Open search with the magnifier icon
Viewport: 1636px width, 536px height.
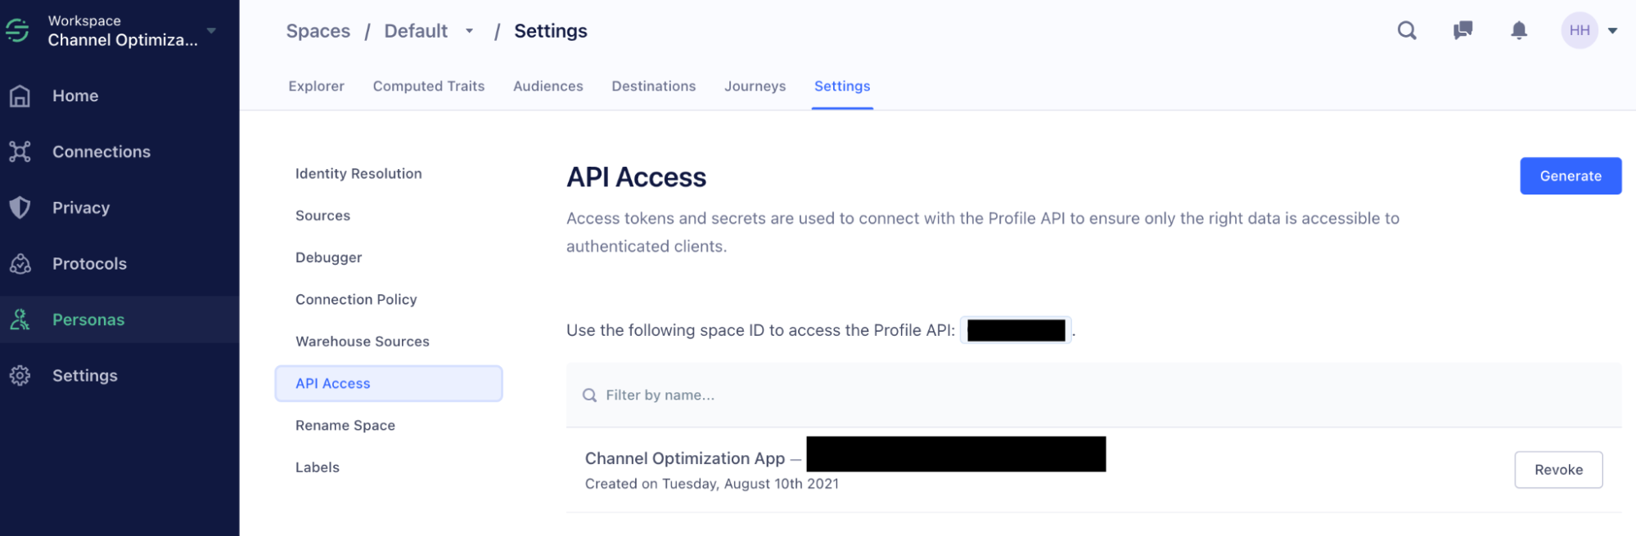click(x=1407, y=31)
